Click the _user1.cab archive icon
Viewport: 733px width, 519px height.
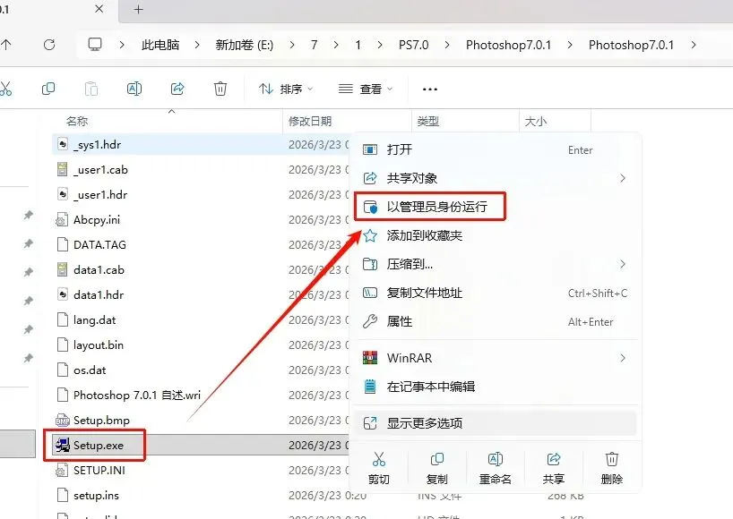[x=62, y=169]
